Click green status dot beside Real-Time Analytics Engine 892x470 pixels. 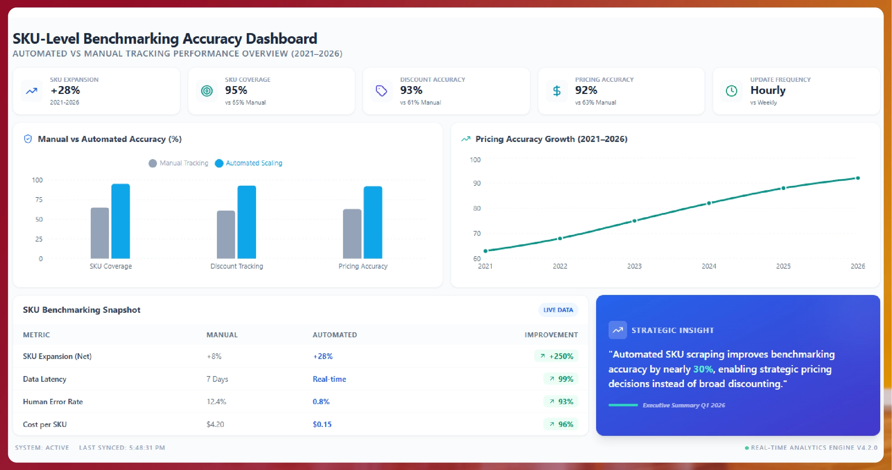[747, 448]
